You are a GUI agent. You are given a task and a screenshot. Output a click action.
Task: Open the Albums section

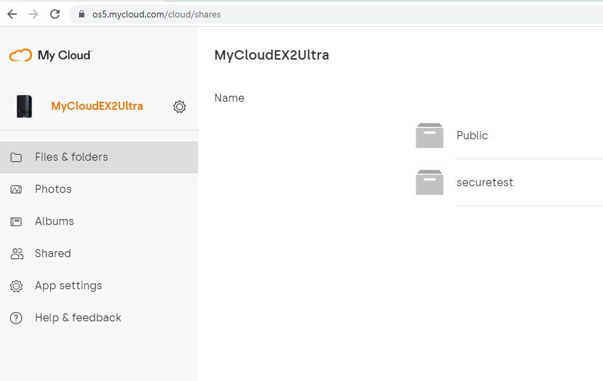click(x=99, y=221)
